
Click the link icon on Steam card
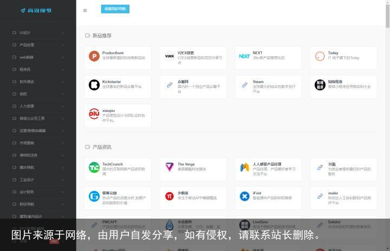tap(244, 85)
